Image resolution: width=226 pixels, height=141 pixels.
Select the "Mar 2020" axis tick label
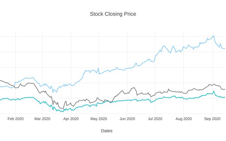pyautogui.click(x=42, y=119)
